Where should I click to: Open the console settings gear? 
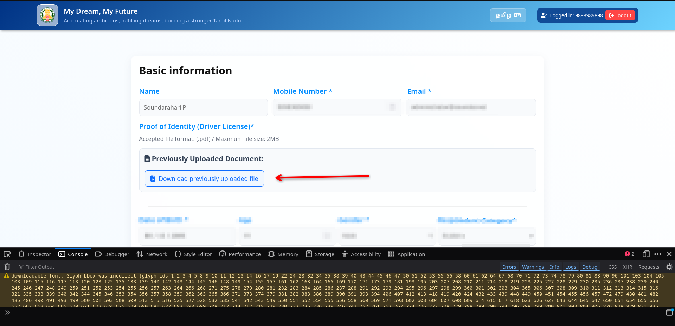(669, 267)
